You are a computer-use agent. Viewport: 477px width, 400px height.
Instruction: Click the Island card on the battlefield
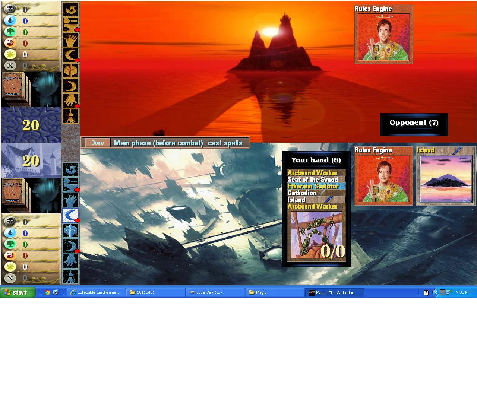tap(446, 176)
